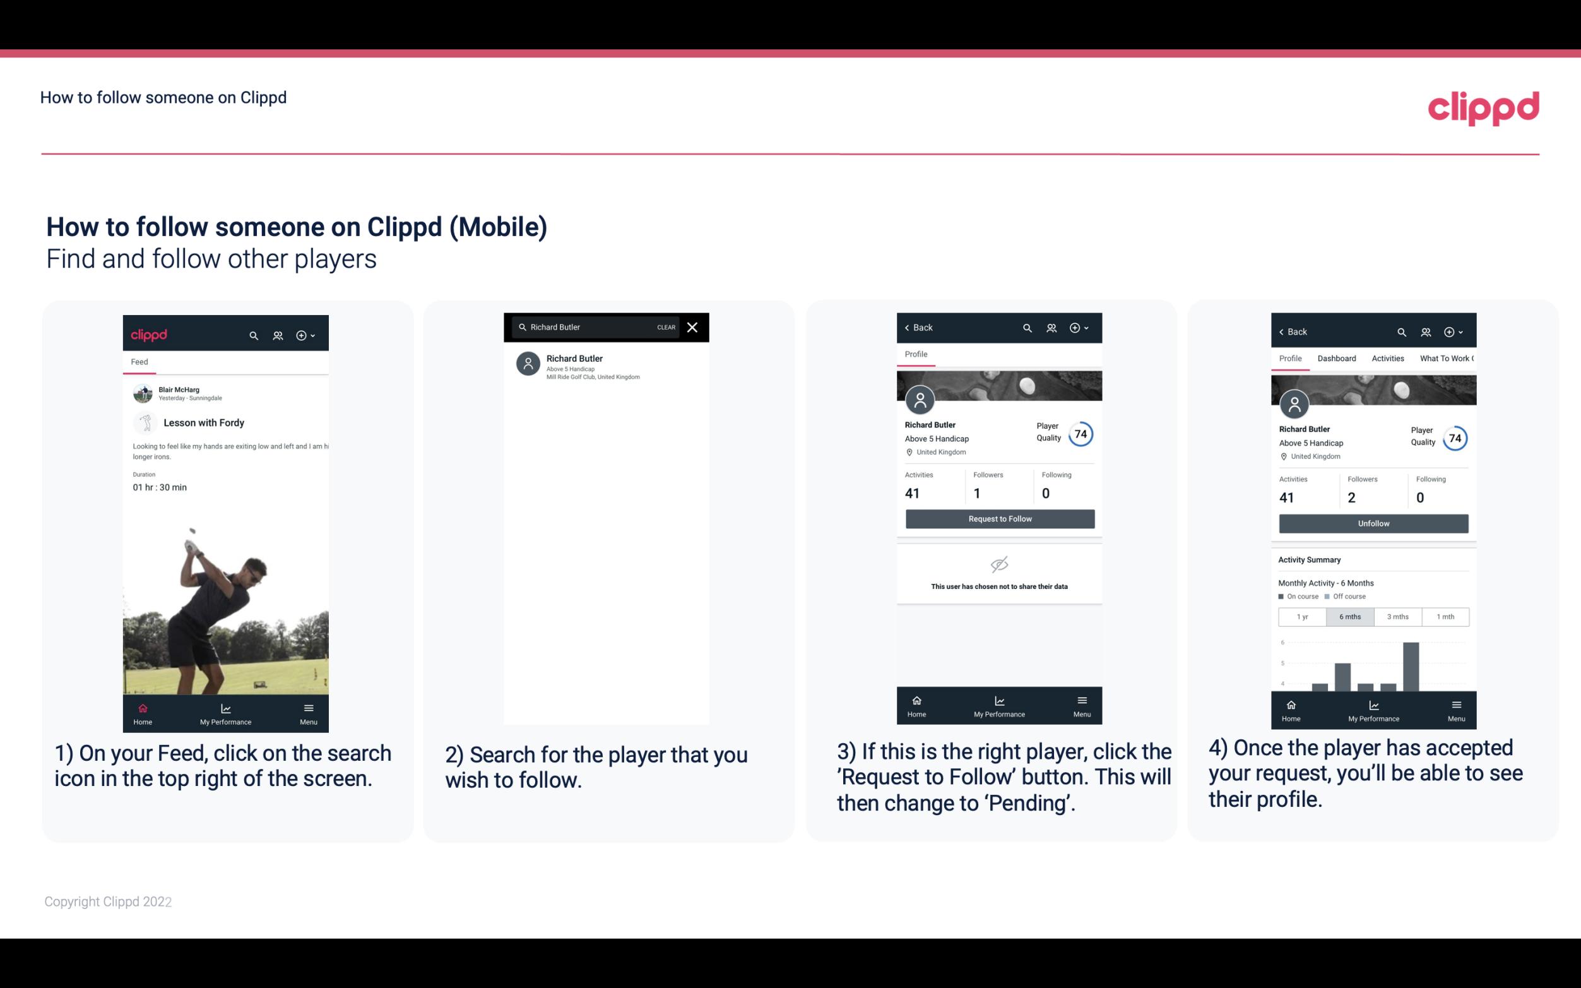
Task: Toggle On course activity view
Action: coord(1283,597)
